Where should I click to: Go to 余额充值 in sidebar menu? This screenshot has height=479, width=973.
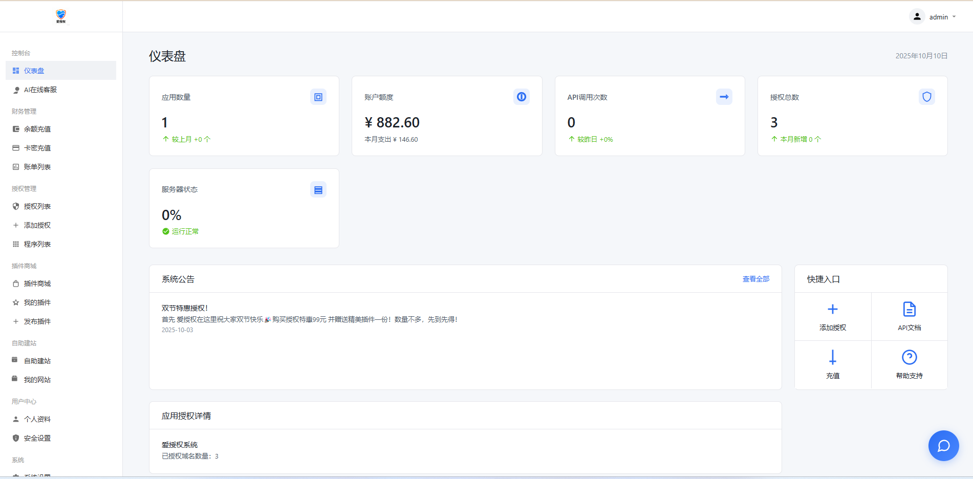click(37, 129)
